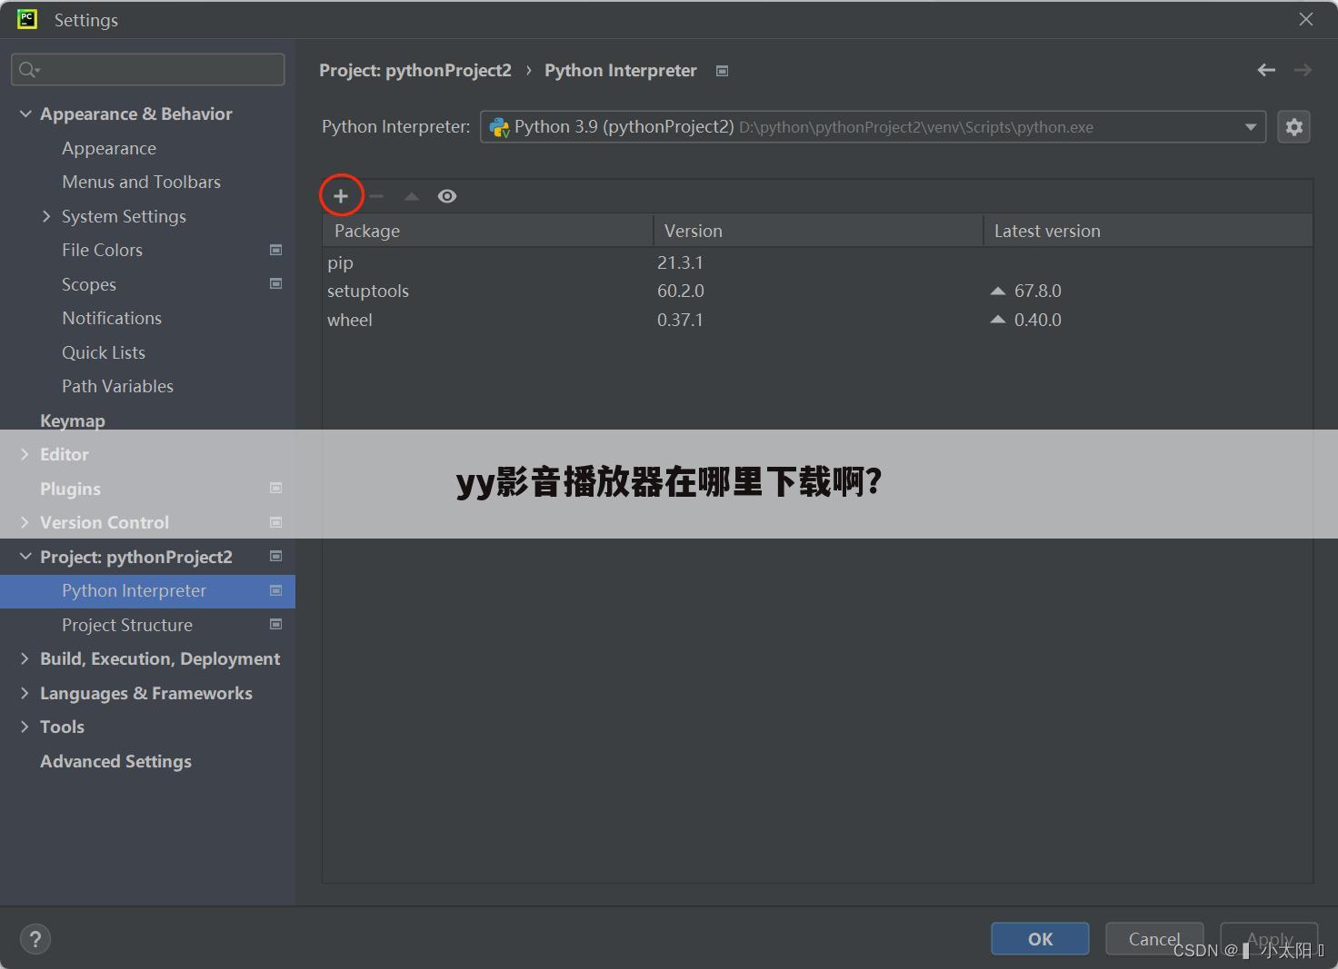Click the search magnifier icon
1338x969 pixels.
pos(29,70)
